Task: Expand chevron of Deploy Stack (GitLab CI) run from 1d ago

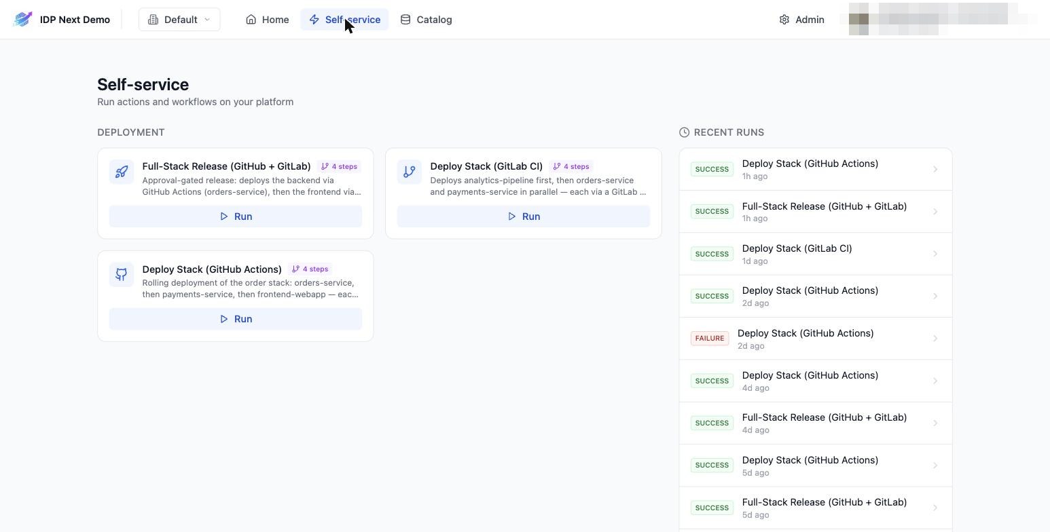Action: point(935,254)
